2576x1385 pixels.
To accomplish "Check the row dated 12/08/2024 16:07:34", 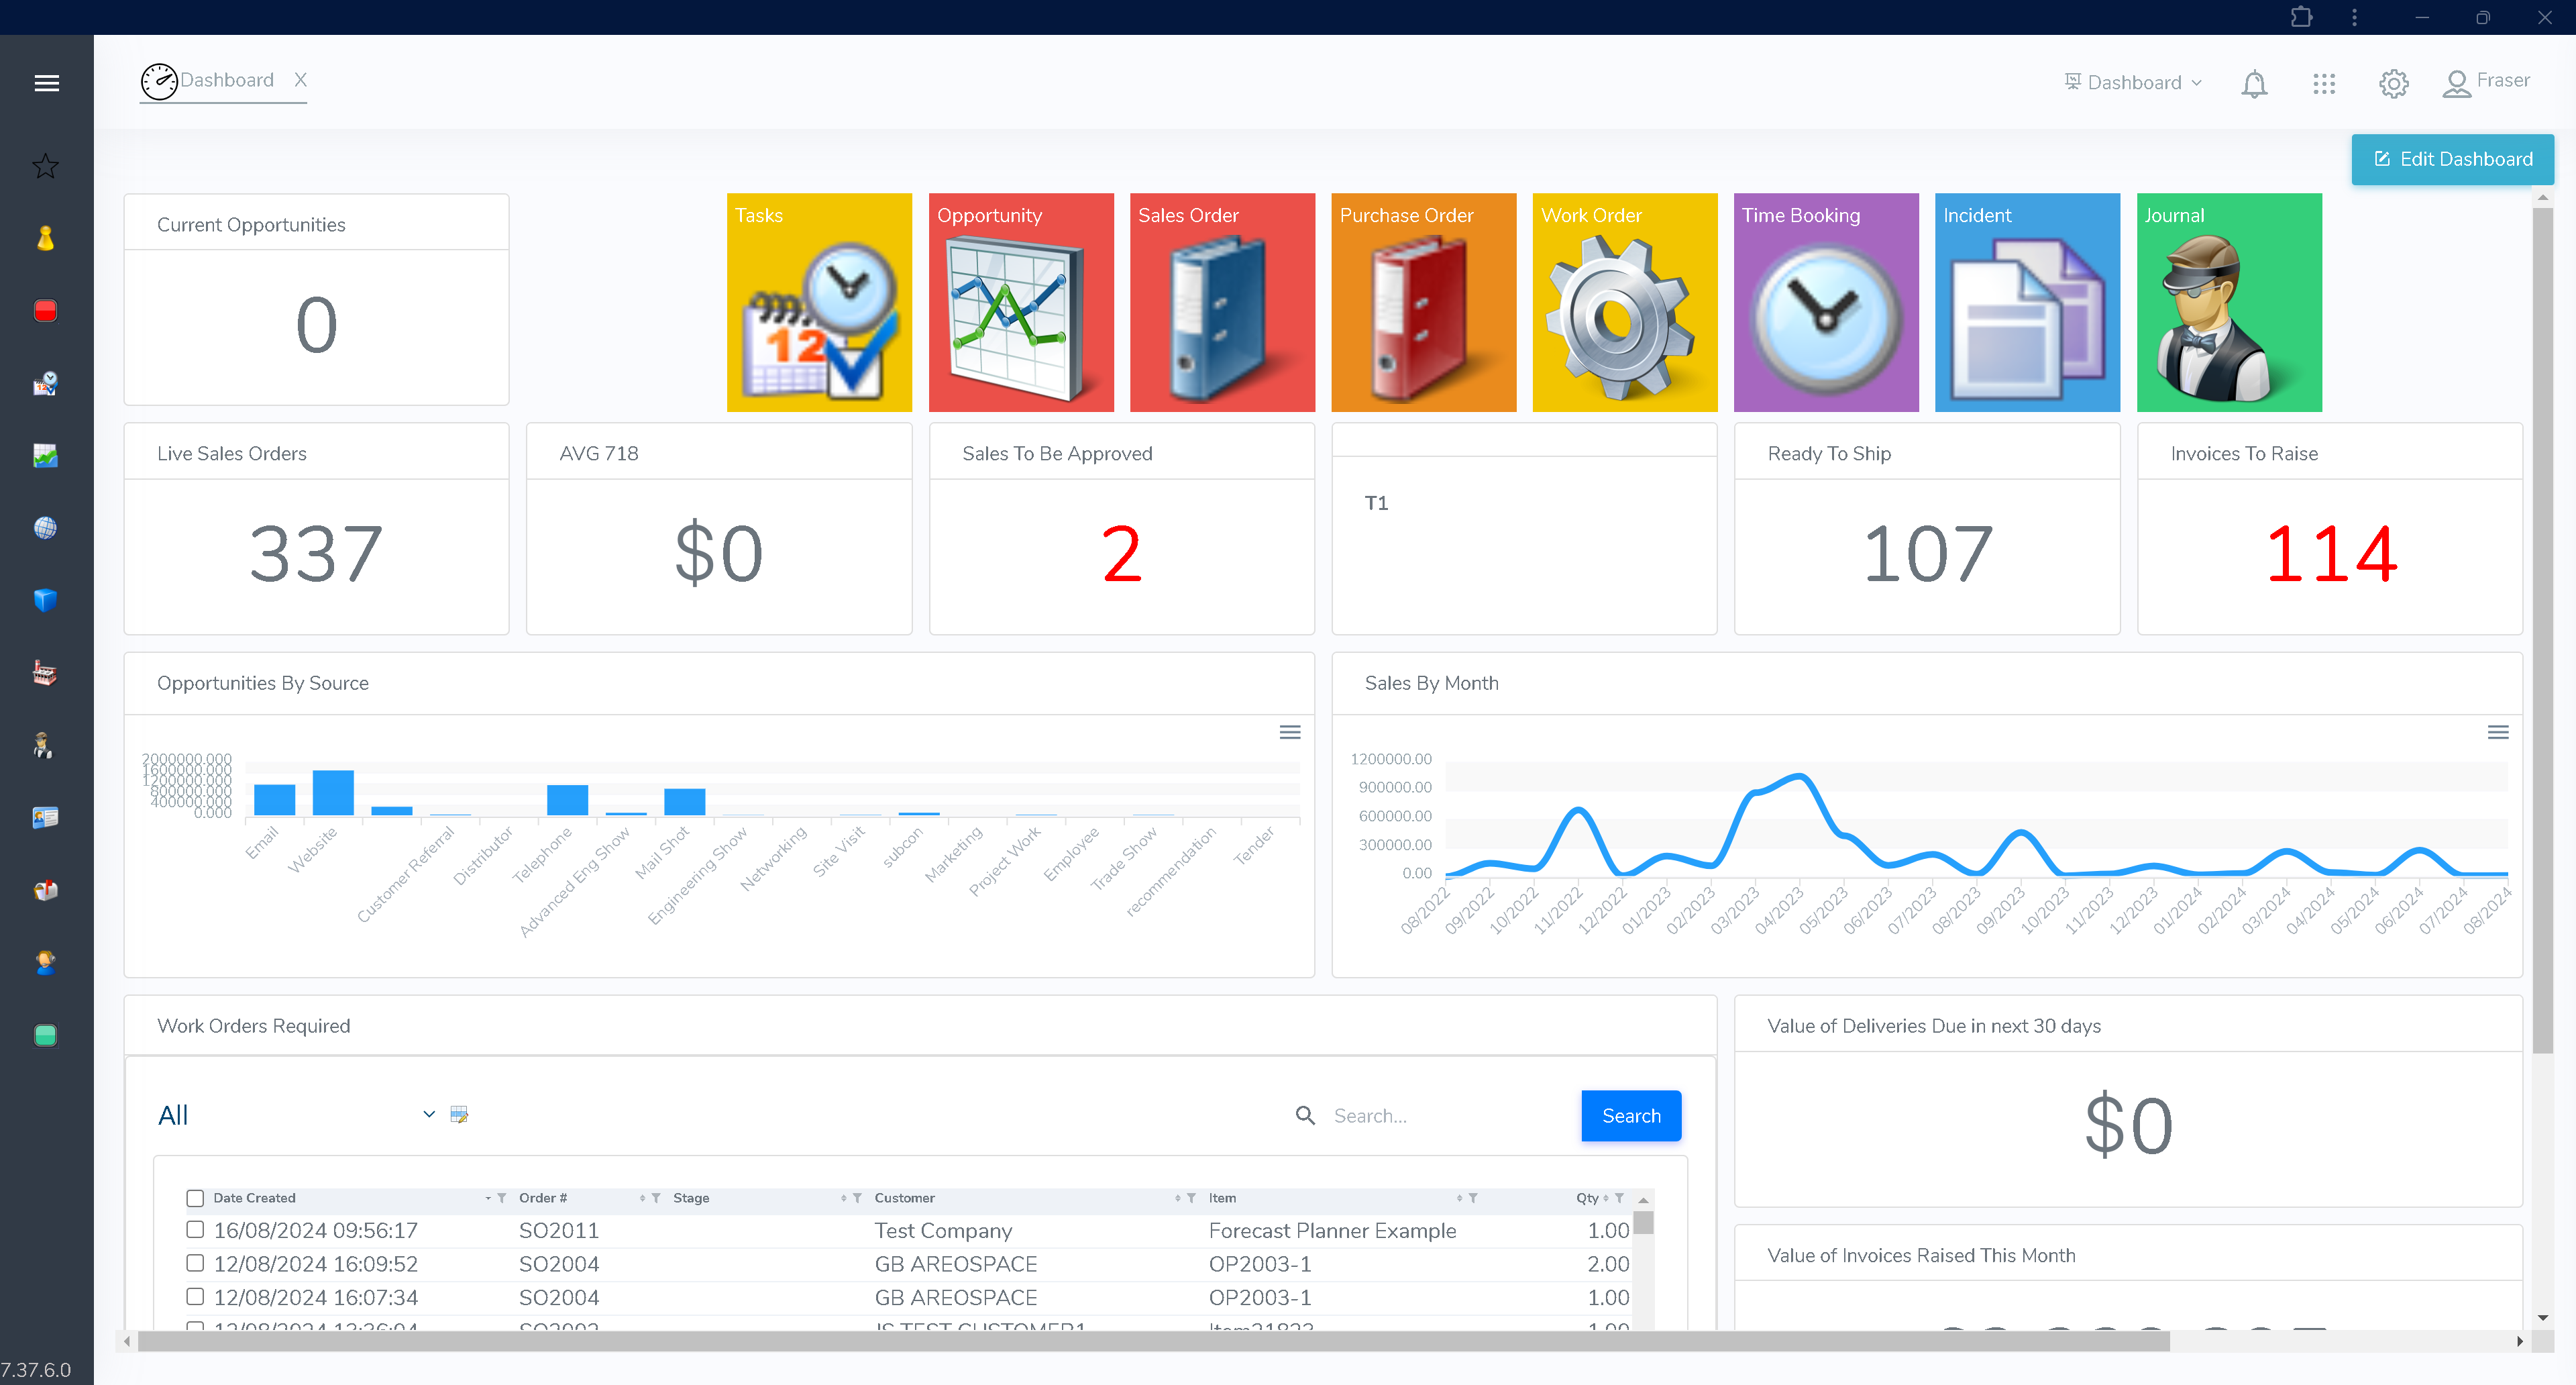I will [x=195, y=1297].
